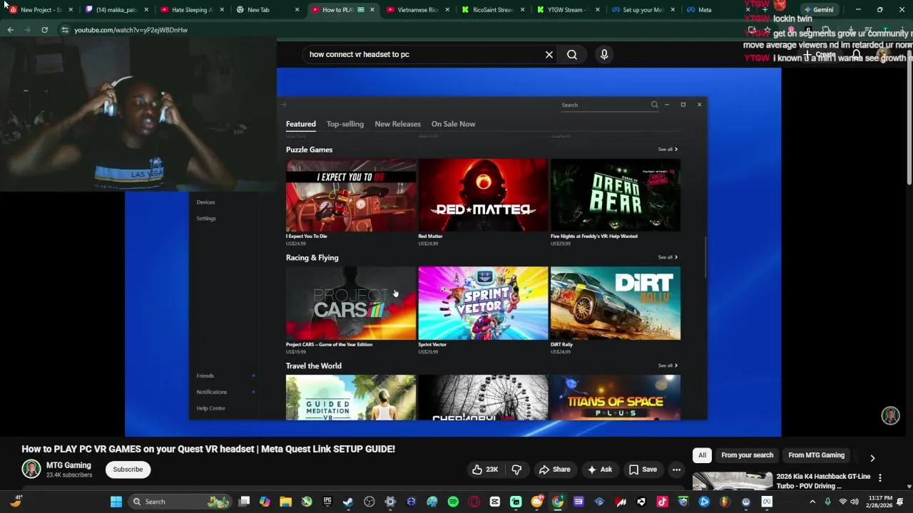Close the New Tab browser tab
The height and width of the screenshot is (513, 913).
click(297, 10)
